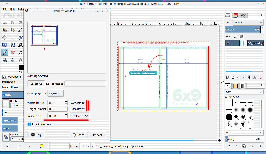Open the layer Mode Normal dropdown

[x=248, y=22]
